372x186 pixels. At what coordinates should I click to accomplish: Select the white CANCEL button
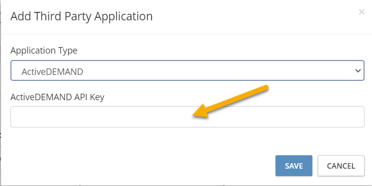coord(341,166)
